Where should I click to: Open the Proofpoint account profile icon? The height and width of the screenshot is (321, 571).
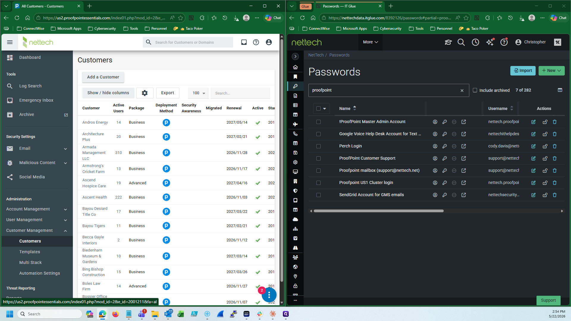[269, 42]
